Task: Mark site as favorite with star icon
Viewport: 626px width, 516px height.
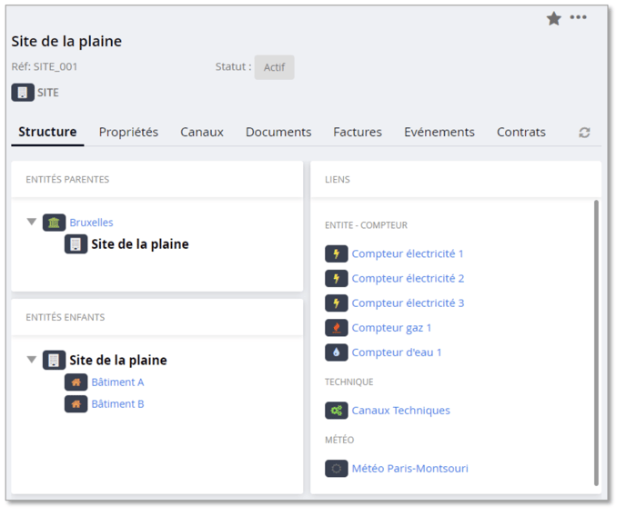Action: click(x=553, y=18)
